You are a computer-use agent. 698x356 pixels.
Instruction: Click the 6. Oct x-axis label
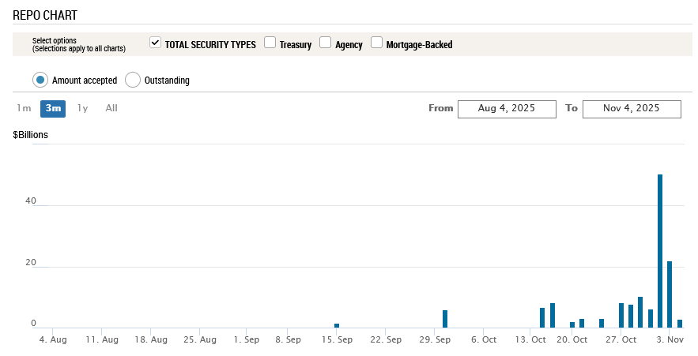484,339
